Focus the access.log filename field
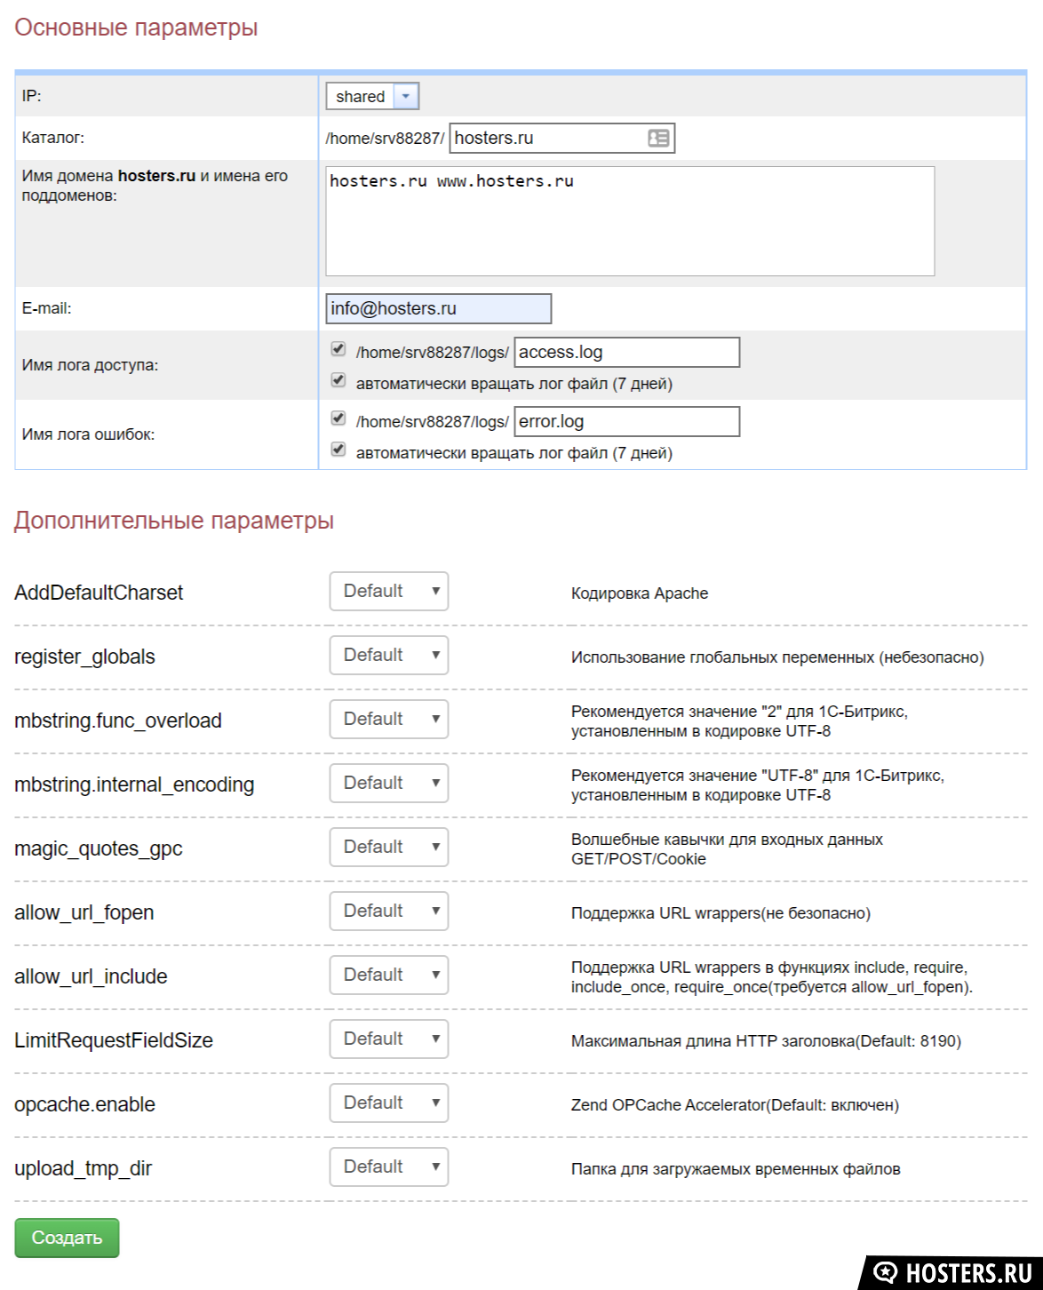 pyautogui.click(x=626, y=352)
